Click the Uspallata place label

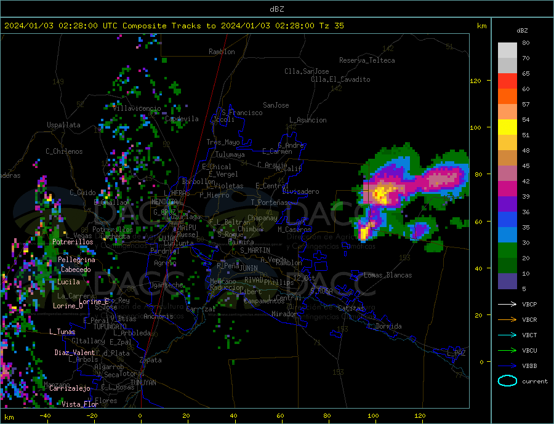tap(63, 125)
